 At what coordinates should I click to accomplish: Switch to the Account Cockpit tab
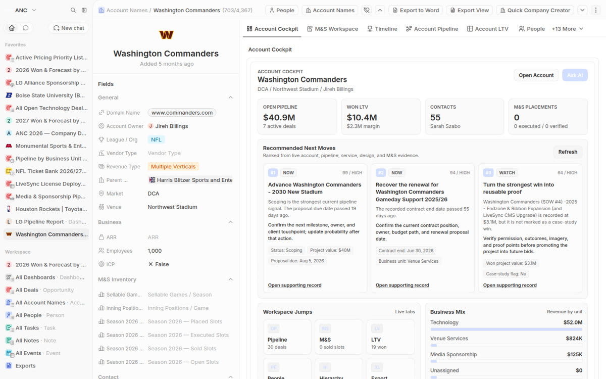(272, 29)
